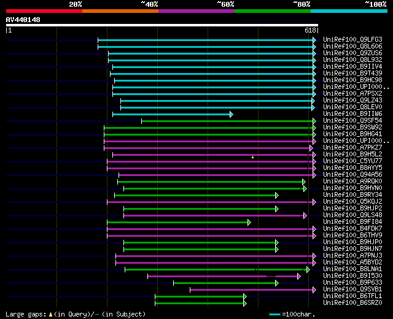Open the UniRef100_Q8L606 hit label
The width and height of the screenshot is (393, 319).
tap(352, 47)
